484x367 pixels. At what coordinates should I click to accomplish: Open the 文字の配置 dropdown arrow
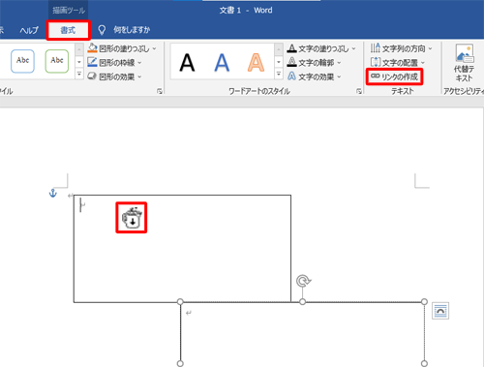[423, 63]
